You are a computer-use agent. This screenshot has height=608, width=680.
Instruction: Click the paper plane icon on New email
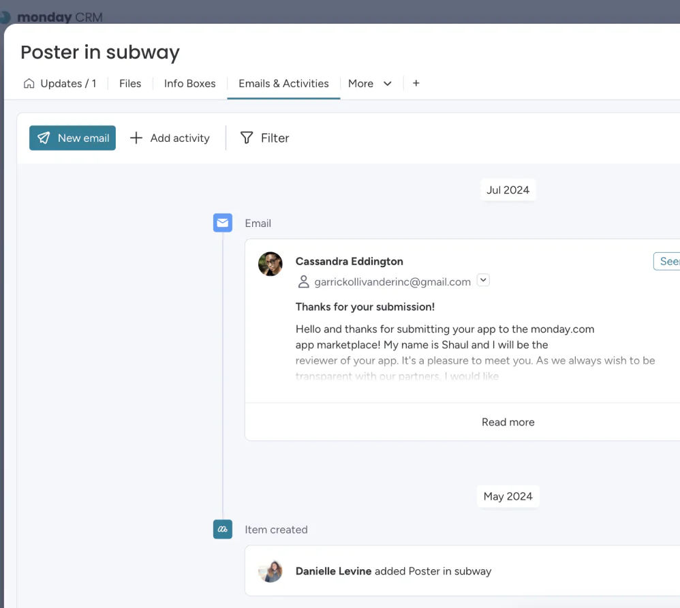[x=44, y=138]
